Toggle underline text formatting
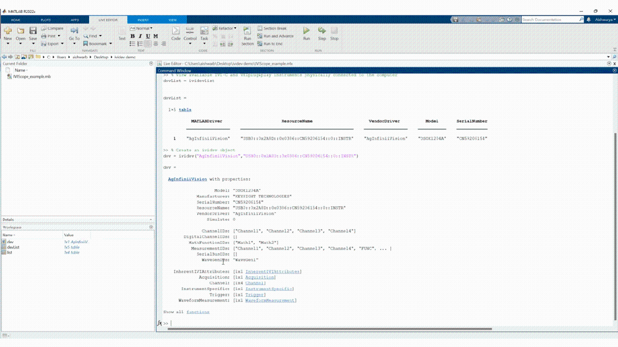Image resolution: width=618 pixels, height=347 pixels. [148, 36]
